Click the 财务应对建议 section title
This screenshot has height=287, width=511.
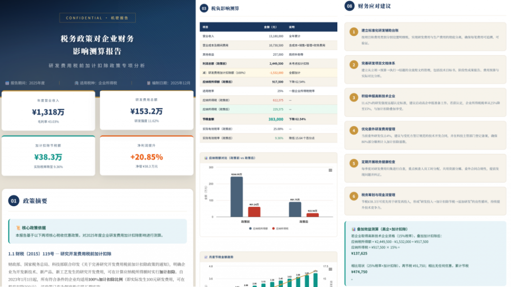[x=374, y=6]
